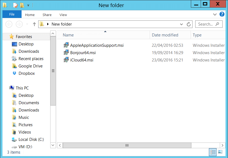Go back with the Back arrow
Screen dimensions: 228x158
click(9, 24)
